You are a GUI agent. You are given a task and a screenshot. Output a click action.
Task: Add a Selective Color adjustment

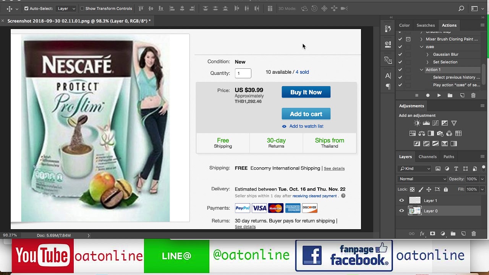[x=445, y=144]
